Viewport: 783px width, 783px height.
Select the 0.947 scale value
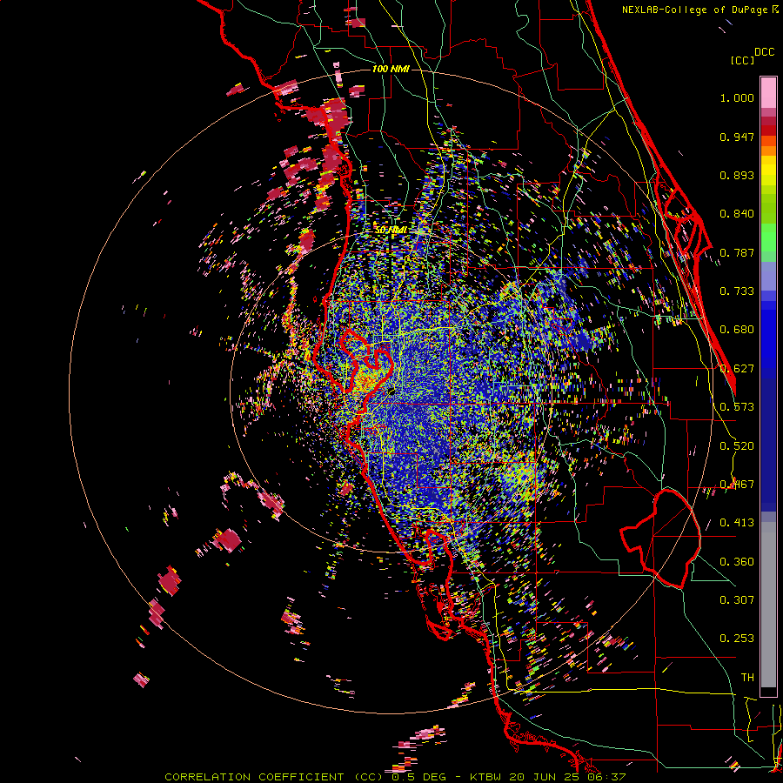(737, 137)
